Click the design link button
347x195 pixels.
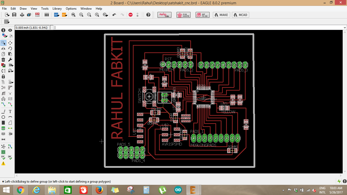click(x=164, y=15)
